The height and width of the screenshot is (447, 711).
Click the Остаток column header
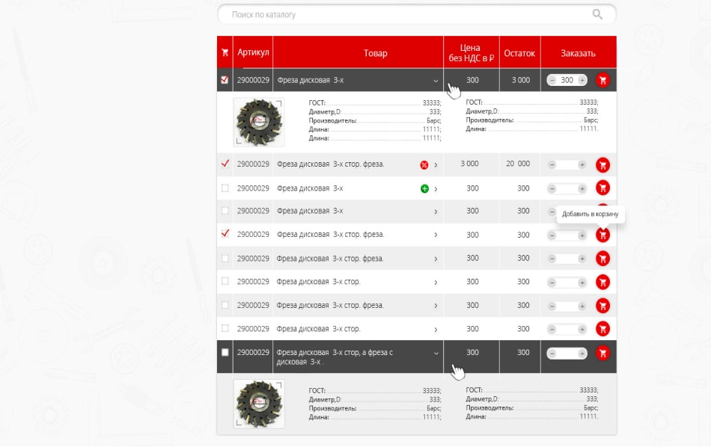519,53
